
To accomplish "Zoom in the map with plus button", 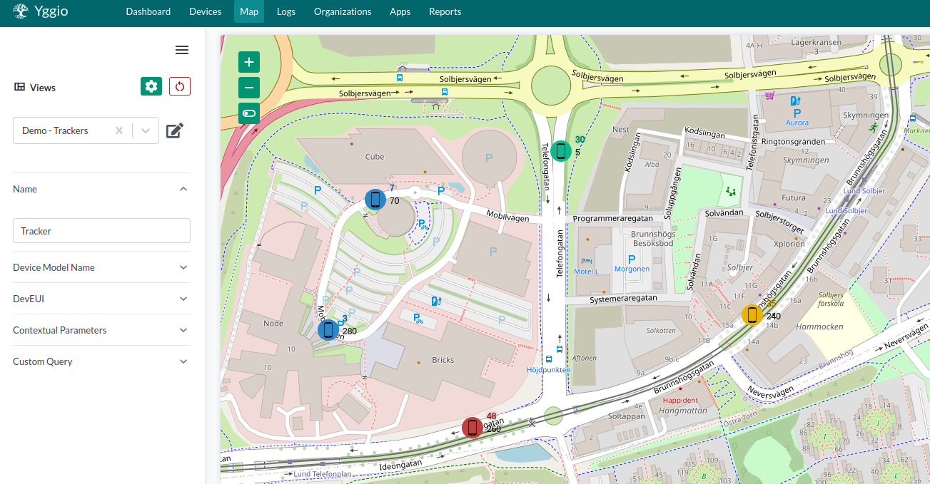I will (x=249, y=62).
